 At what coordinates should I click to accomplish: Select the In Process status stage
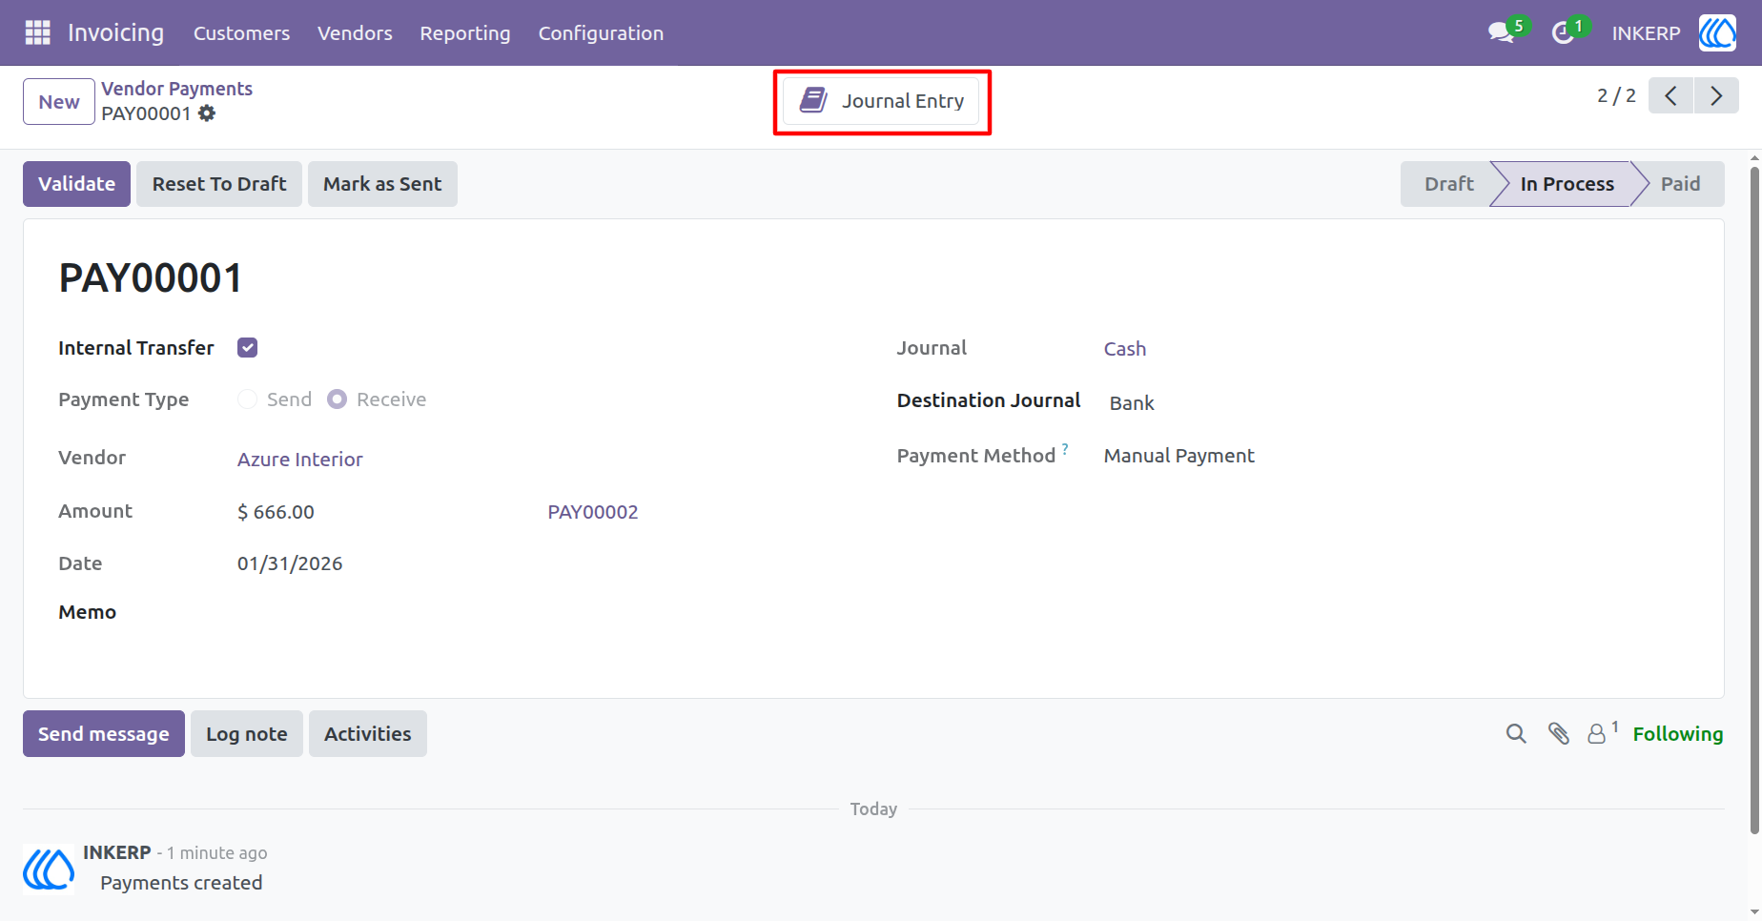[1567, 184]
